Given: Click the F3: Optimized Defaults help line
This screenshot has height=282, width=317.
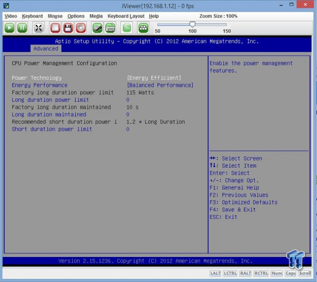Looking at the screenshot, I should [243, 202].
